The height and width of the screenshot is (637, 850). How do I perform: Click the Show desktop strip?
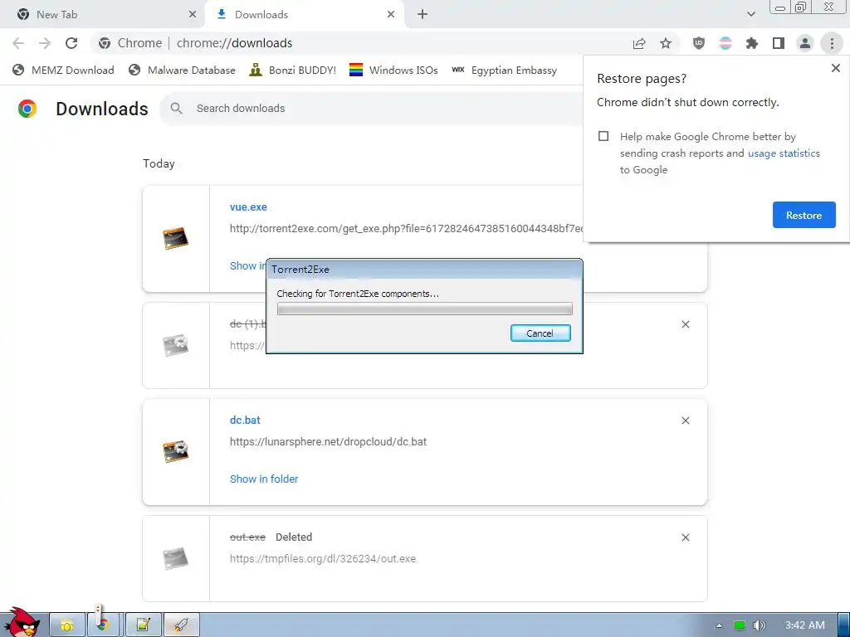[843, 625]
